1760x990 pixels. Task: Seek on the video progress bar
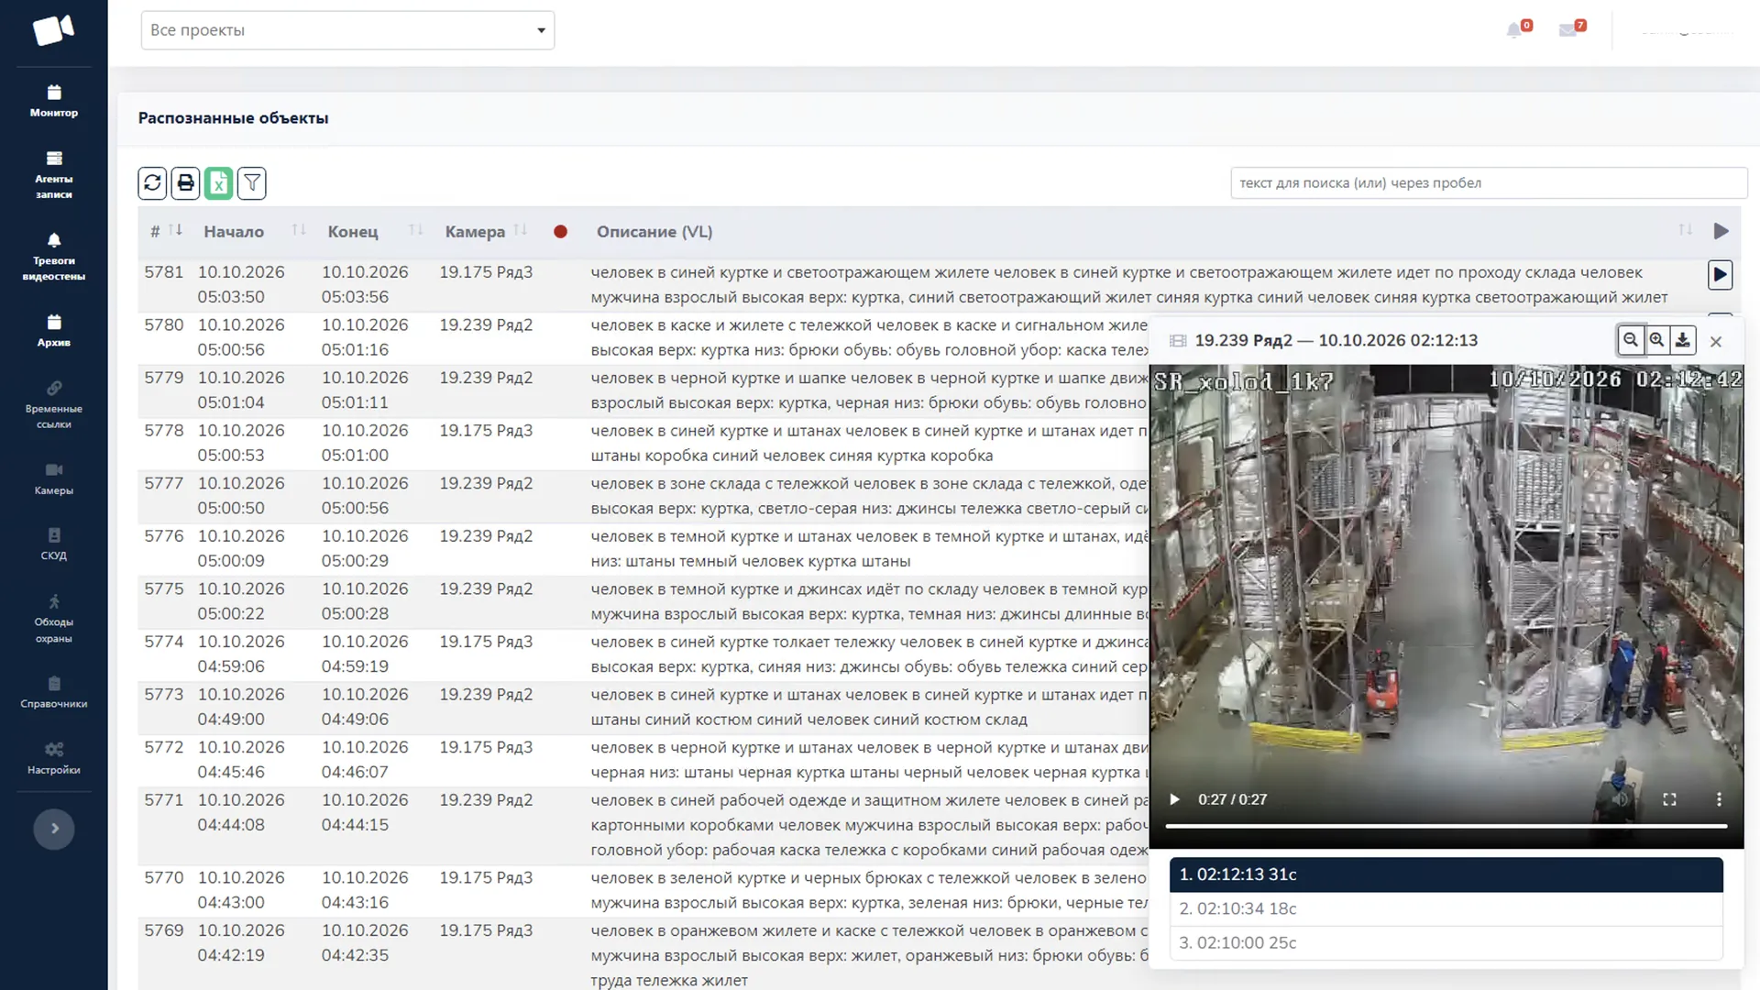point(1446,826)
